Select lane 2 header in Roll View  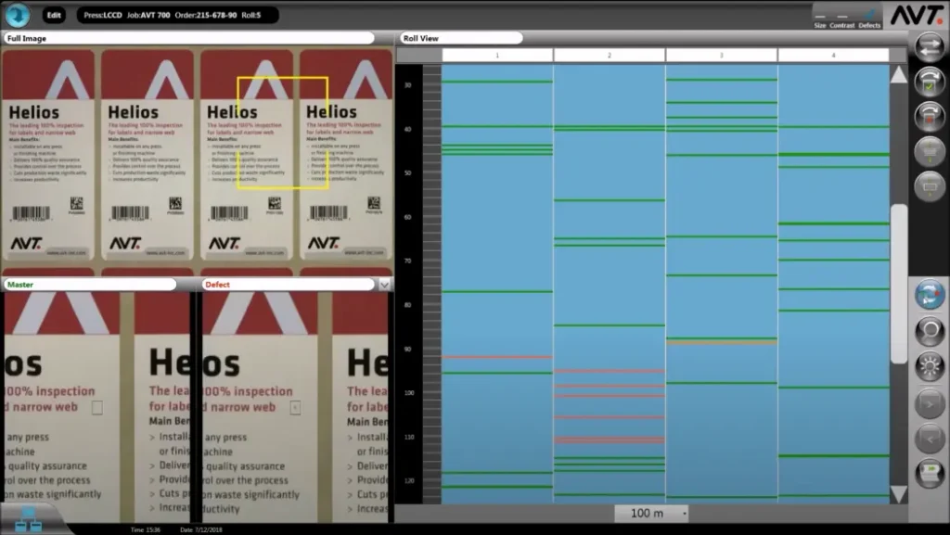(x=610, y=55)
